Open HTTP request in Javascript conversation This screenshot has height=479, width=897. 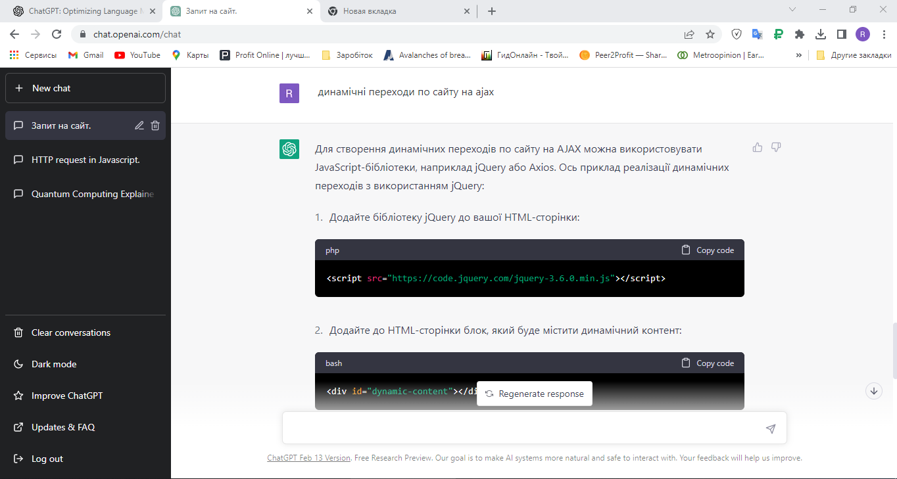(85, 160)
